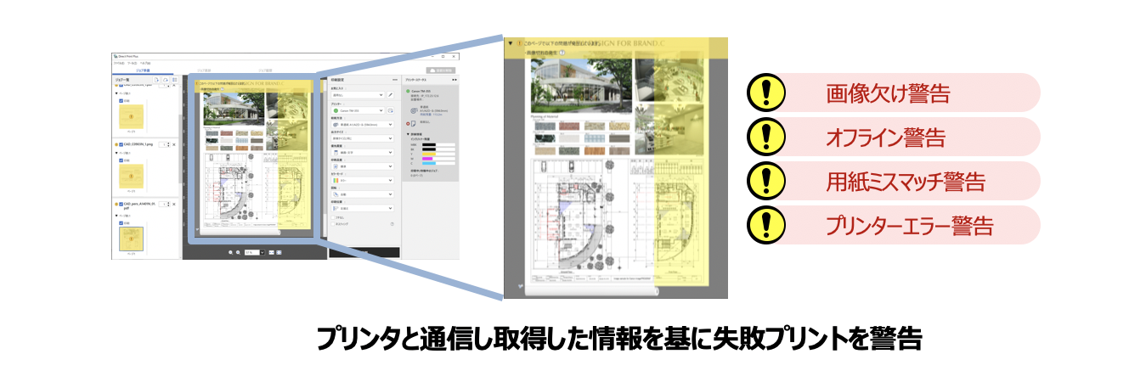Switch to the ジョブ準備 tab
1146x382 pixels.
point(144,70)
